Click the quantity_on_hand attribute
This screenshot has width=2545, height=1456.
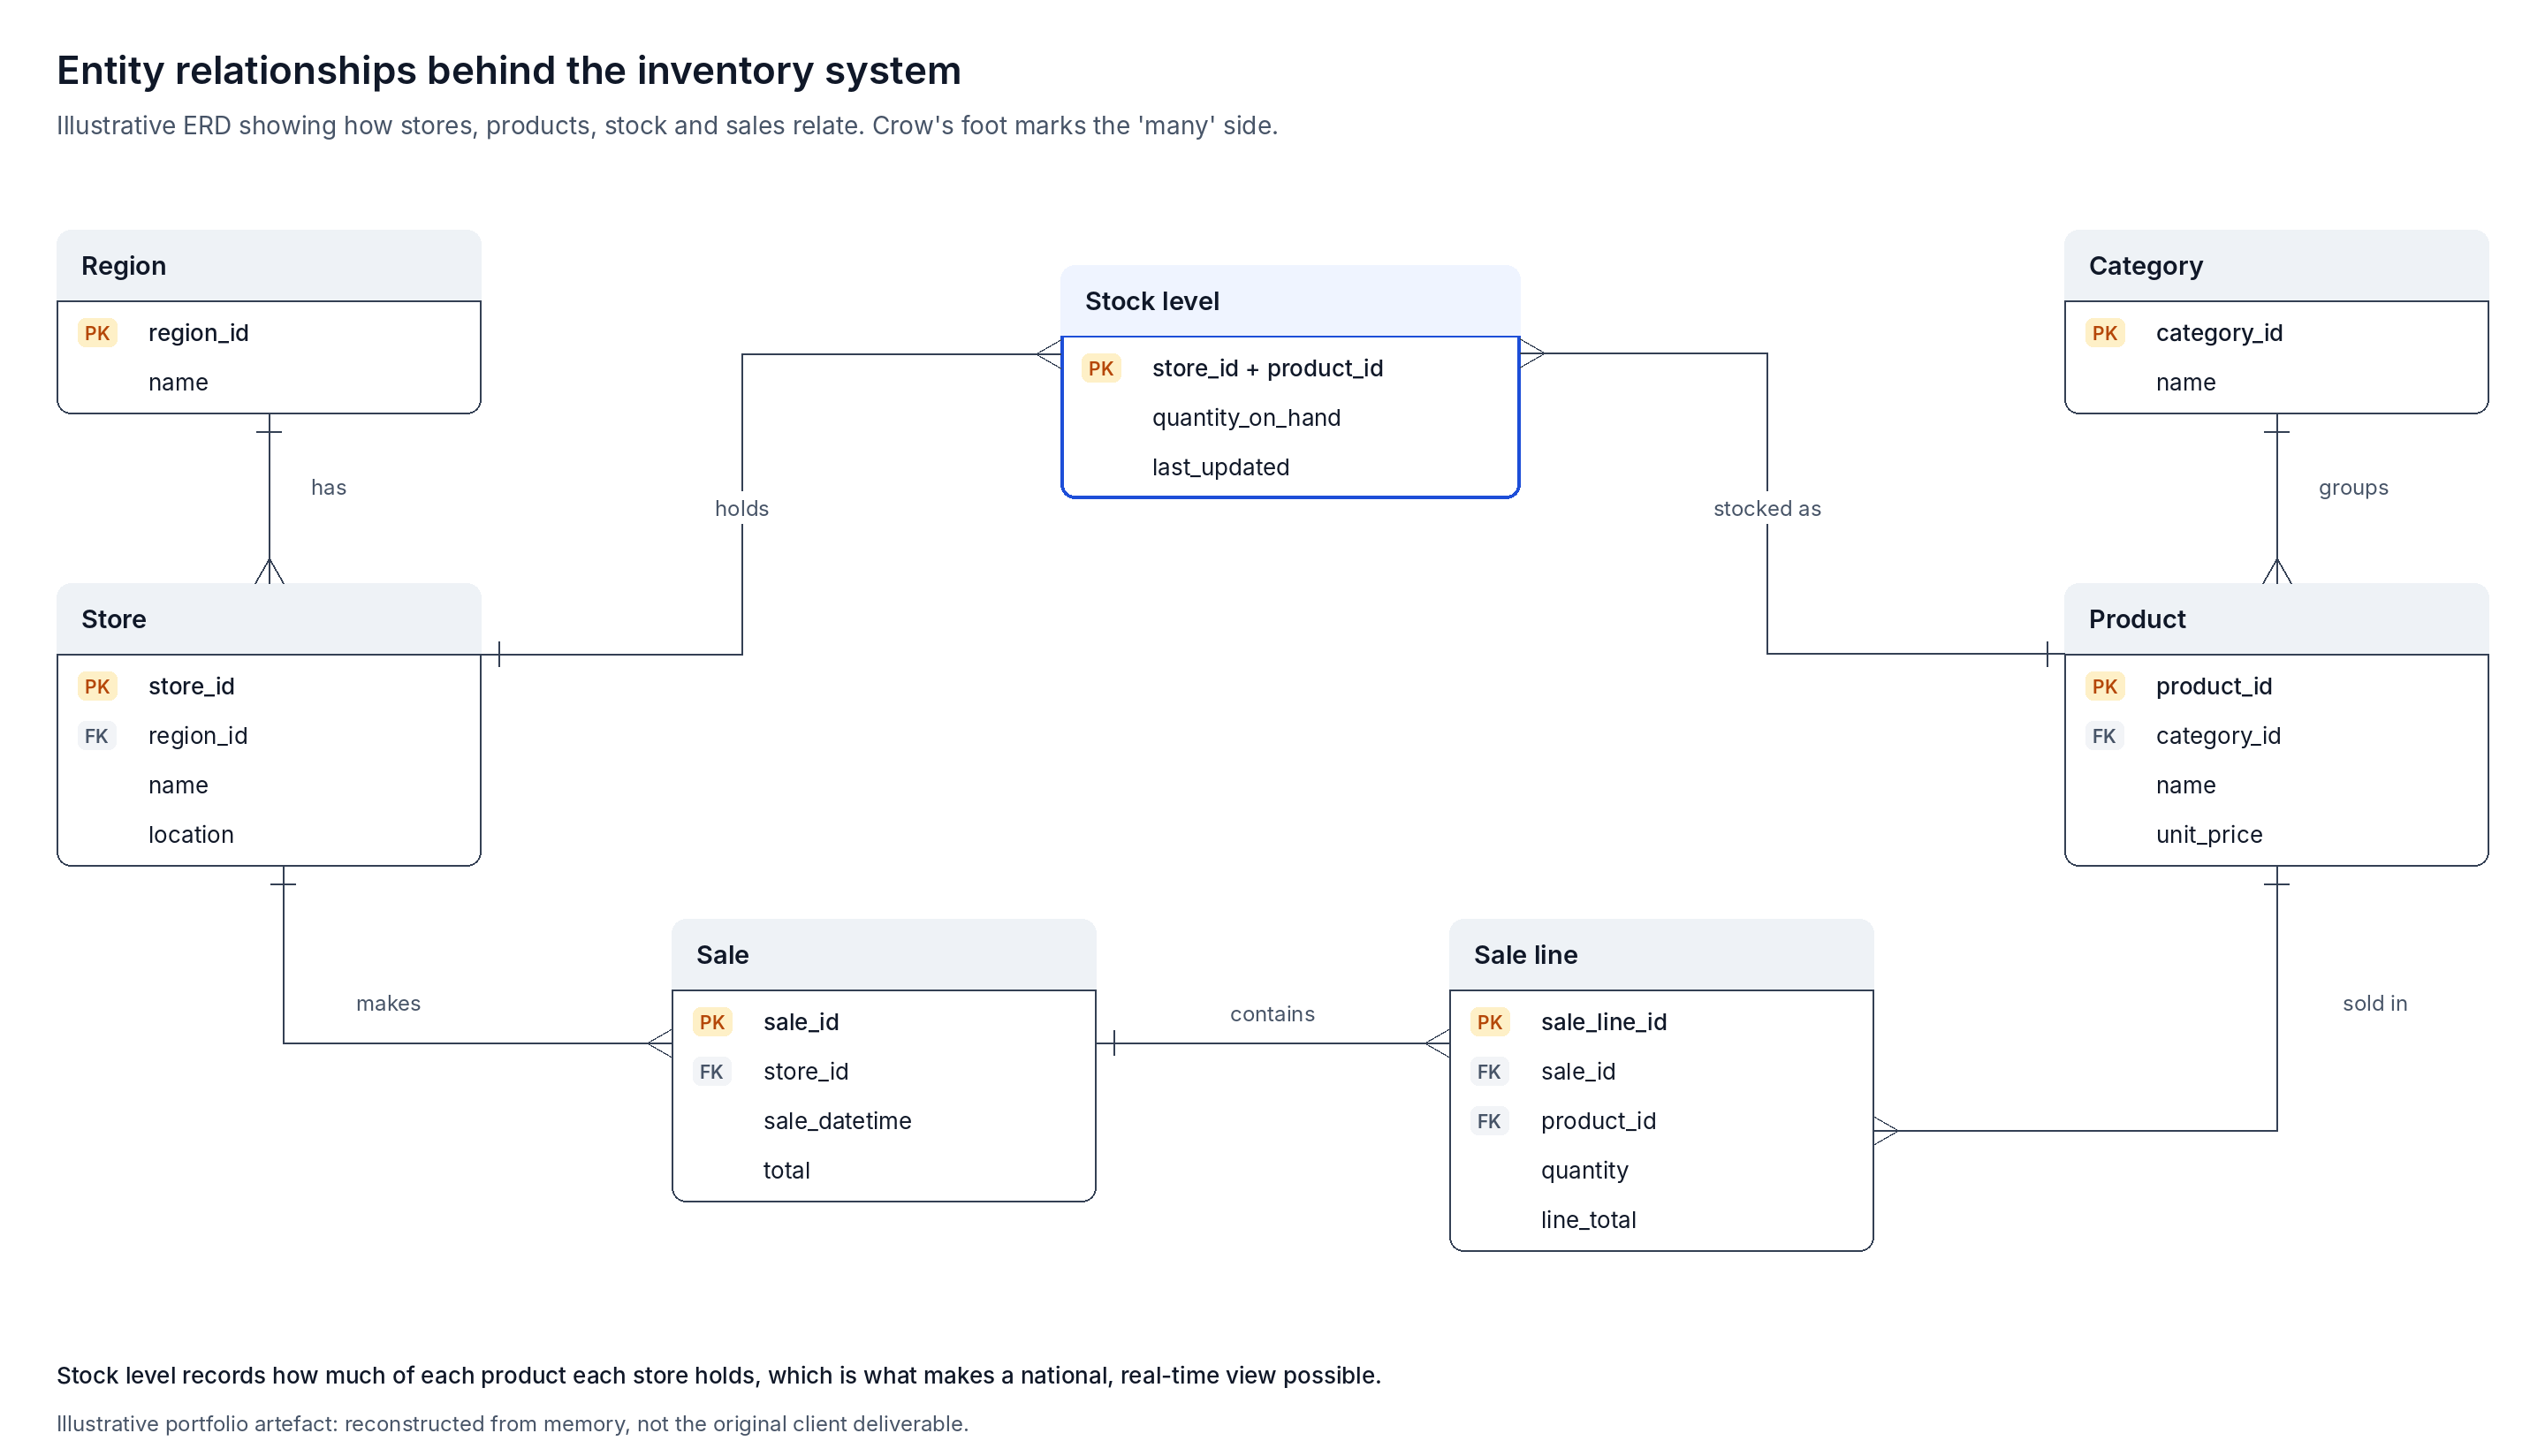[1246, 418]
